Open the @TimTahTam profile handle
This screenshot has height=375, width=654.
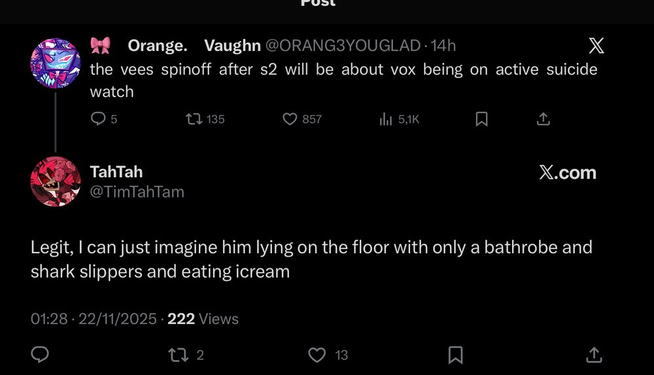point(137,192)
